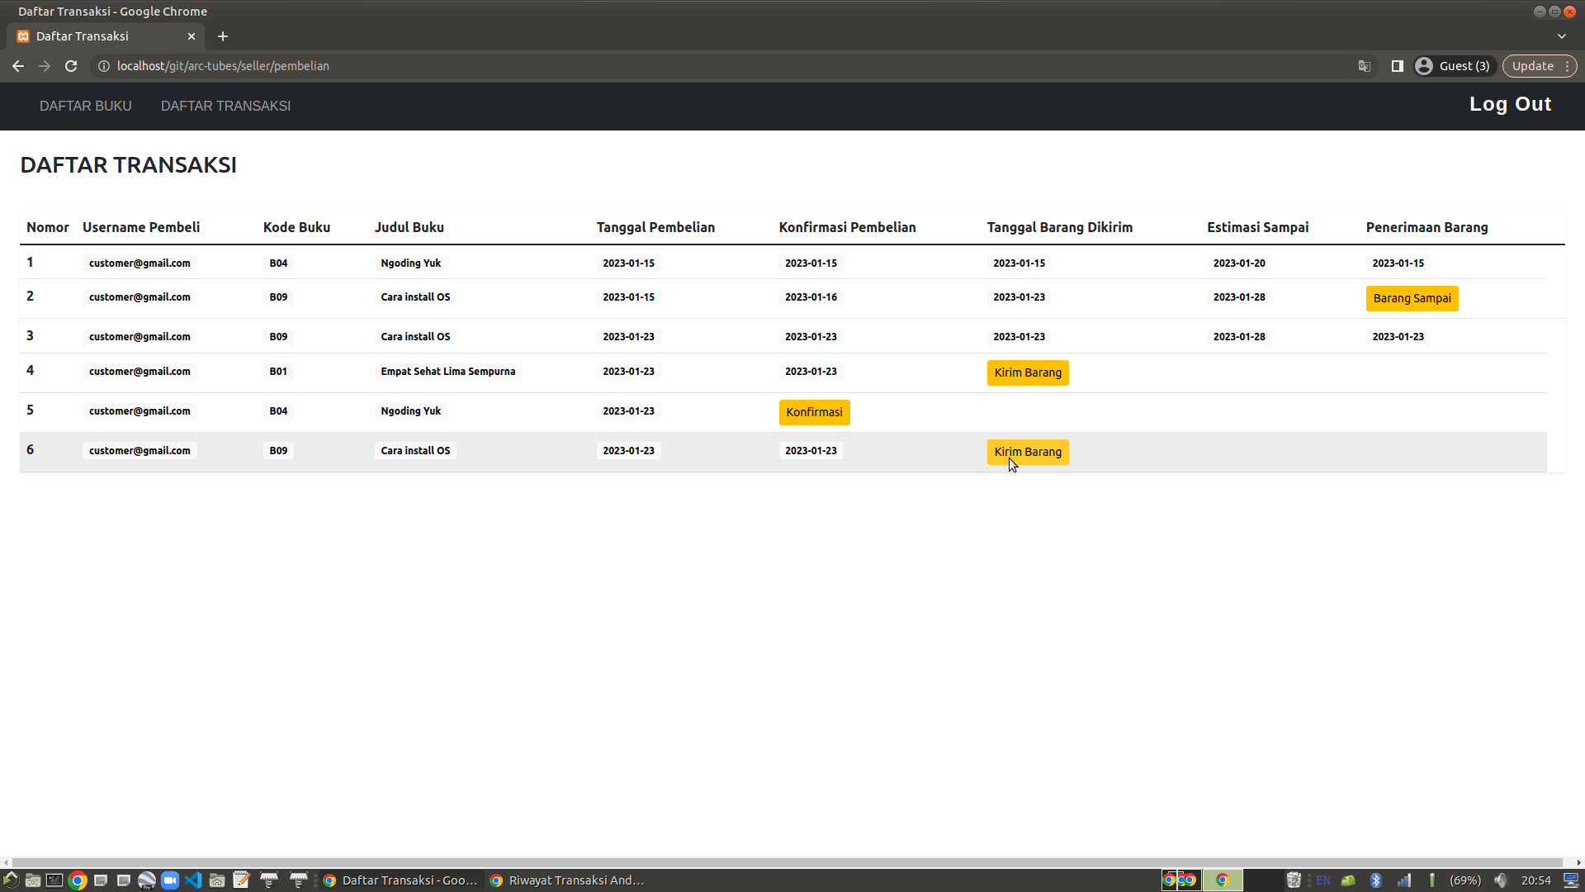Open a new browser tab
Image resolution: width=1585 pixels, height=892 pixels.
(x=223, y=36)
